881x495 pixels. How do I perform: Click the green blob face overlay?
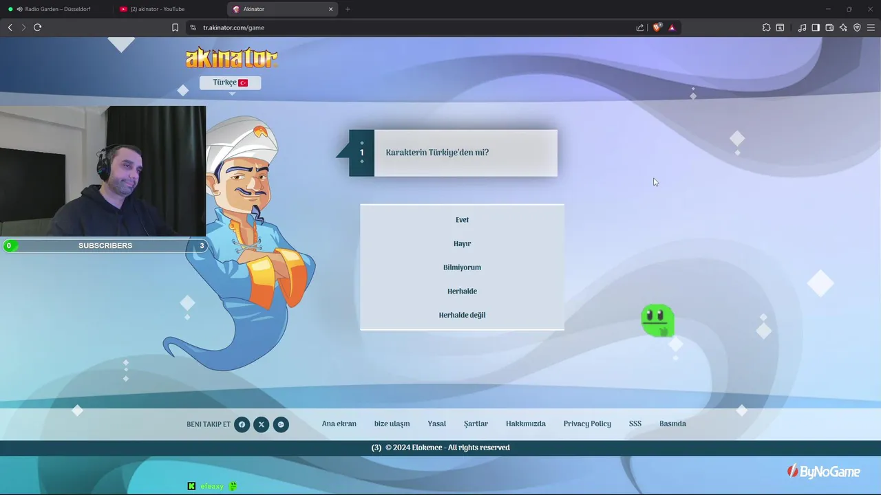[657, 320]
